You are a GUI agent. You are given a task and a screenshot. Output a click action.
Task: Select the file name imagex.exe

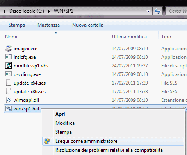[25, 49]
